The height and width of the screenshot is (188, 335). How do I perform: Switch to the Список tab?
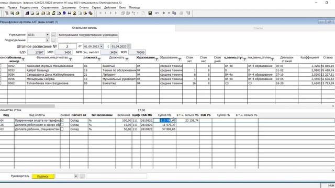[258, 28]
